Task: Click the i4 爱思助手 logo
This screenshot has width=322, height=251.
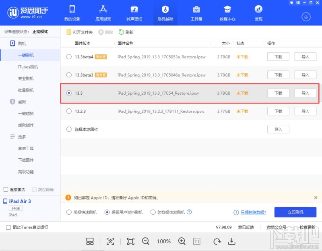Action: (x=27, y=12)
